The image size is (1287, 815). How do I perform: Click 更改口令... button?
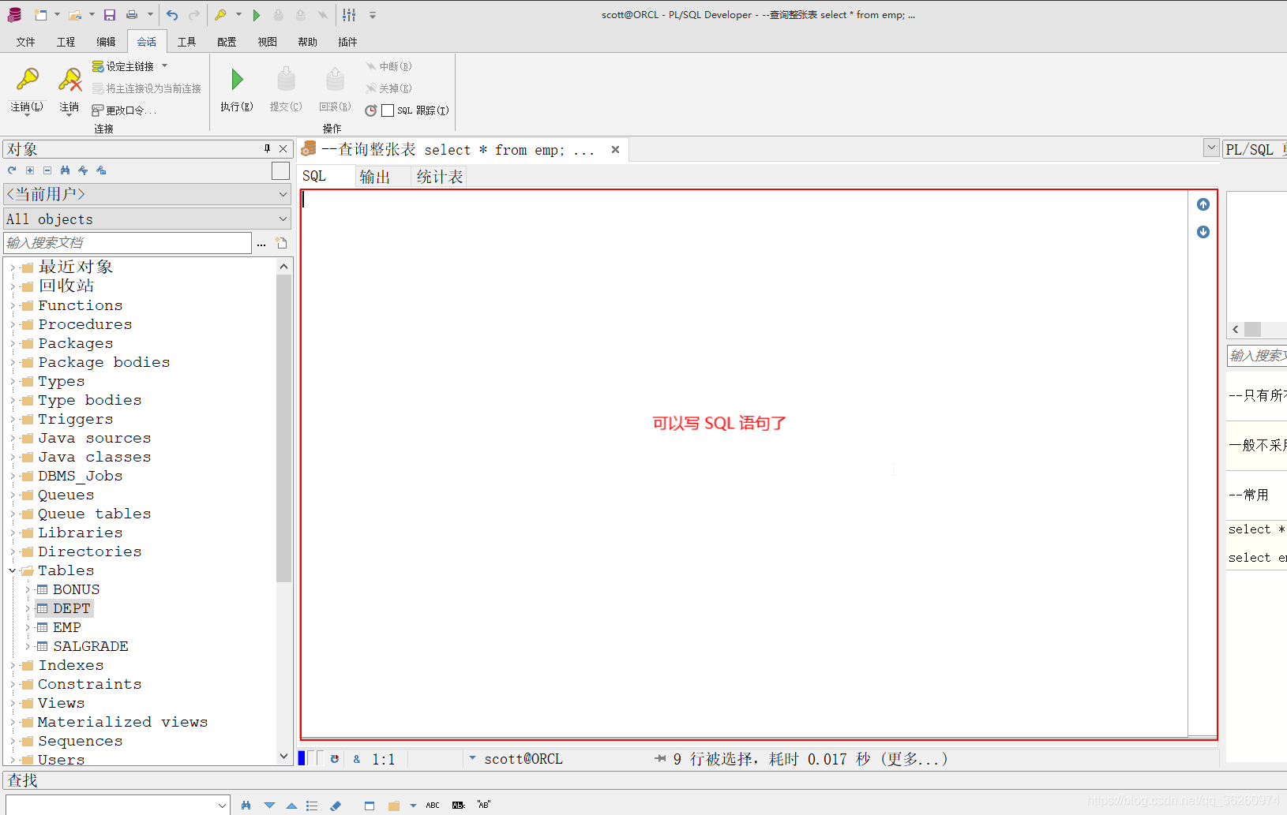tap(124, 110)
